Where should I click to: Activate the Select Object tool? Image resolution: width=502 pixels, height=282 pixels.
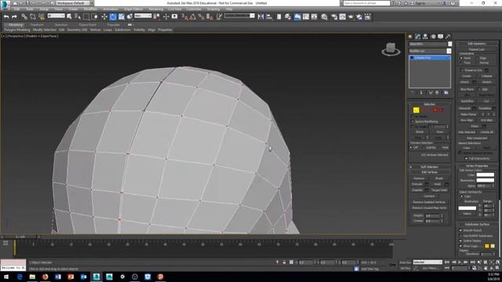(69, 16)
